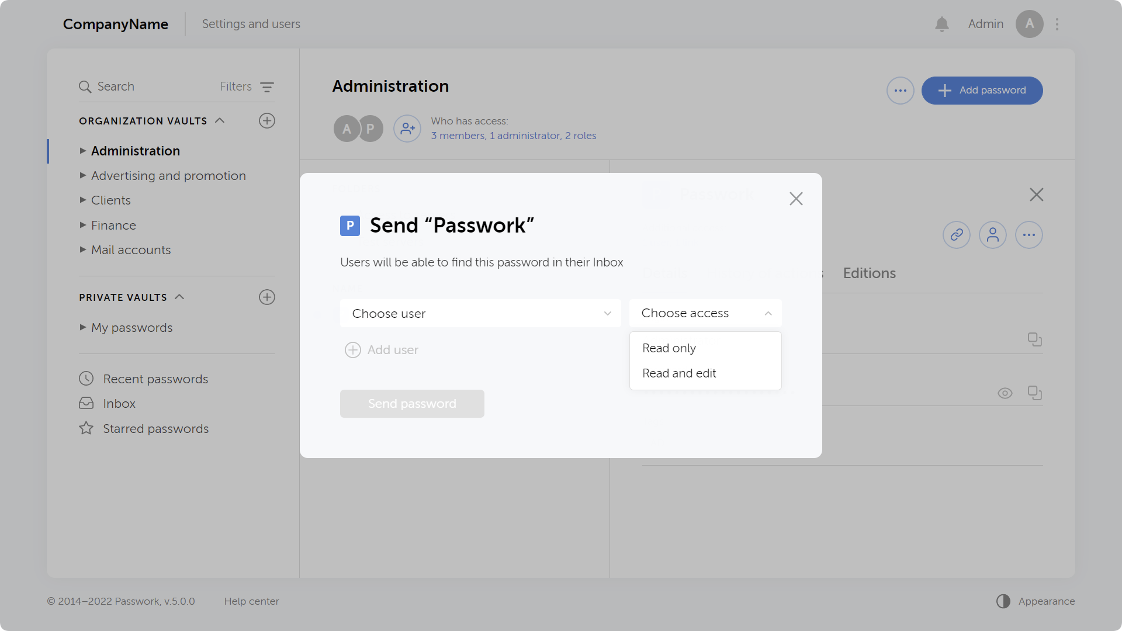Image resolution: width=1122 pixels, height=631 pixels.
Task: Toggle password visibility eye icon
Action: (1005, 393)
